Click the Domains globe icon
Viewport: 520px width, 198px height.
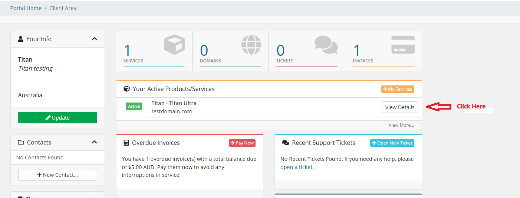pos(251,45)
